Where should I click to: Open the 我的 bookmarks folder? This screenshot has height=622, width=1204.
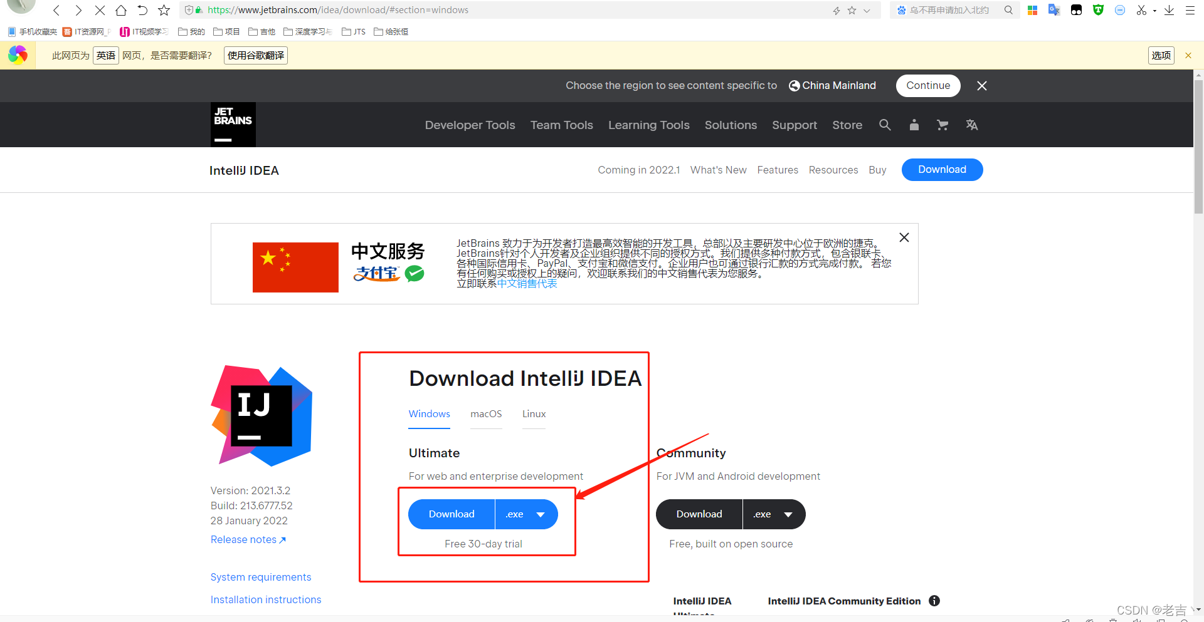click(x=191, y=31)
